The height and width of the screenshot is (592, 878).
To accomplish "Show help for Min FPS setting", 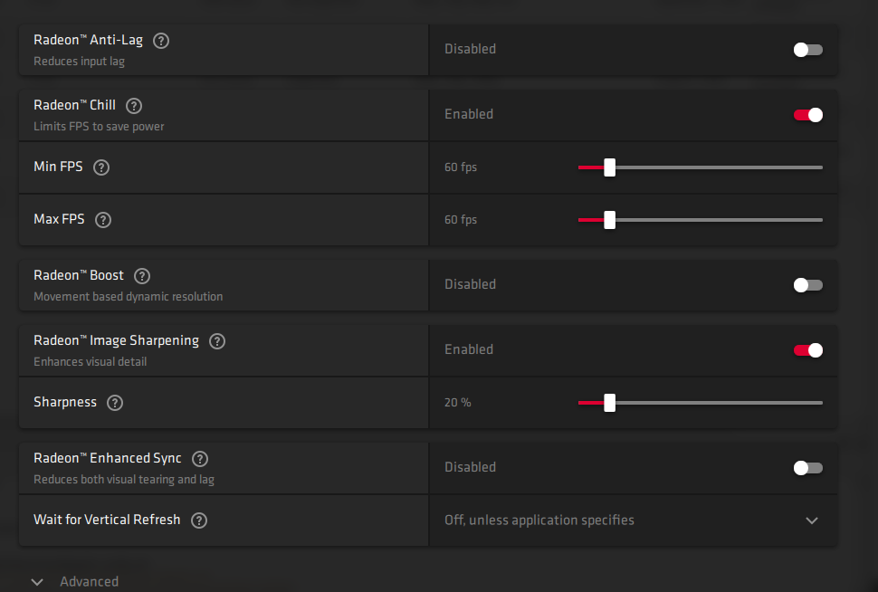I will point(101,167).
